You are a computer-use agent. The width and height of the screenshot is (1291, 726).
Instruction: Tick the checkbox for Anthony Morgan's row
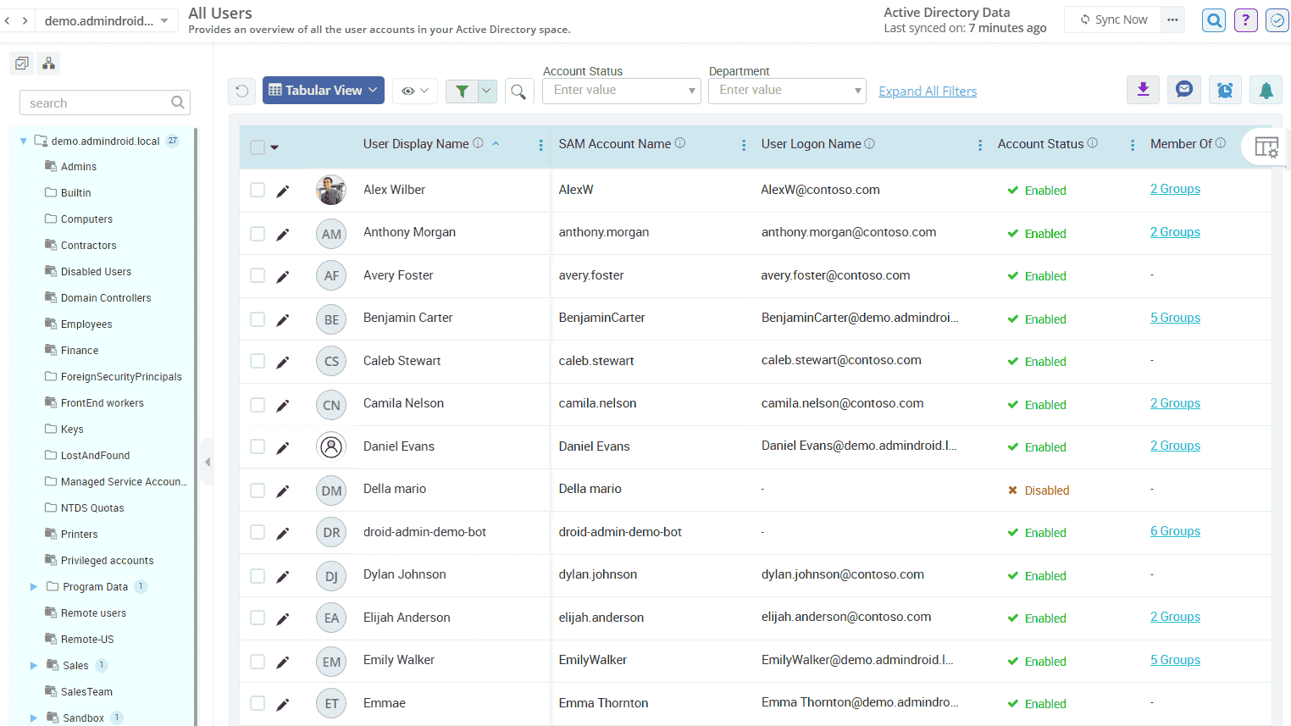[x=258, y=233]
